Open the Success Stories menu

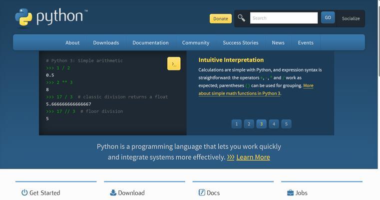241,42
